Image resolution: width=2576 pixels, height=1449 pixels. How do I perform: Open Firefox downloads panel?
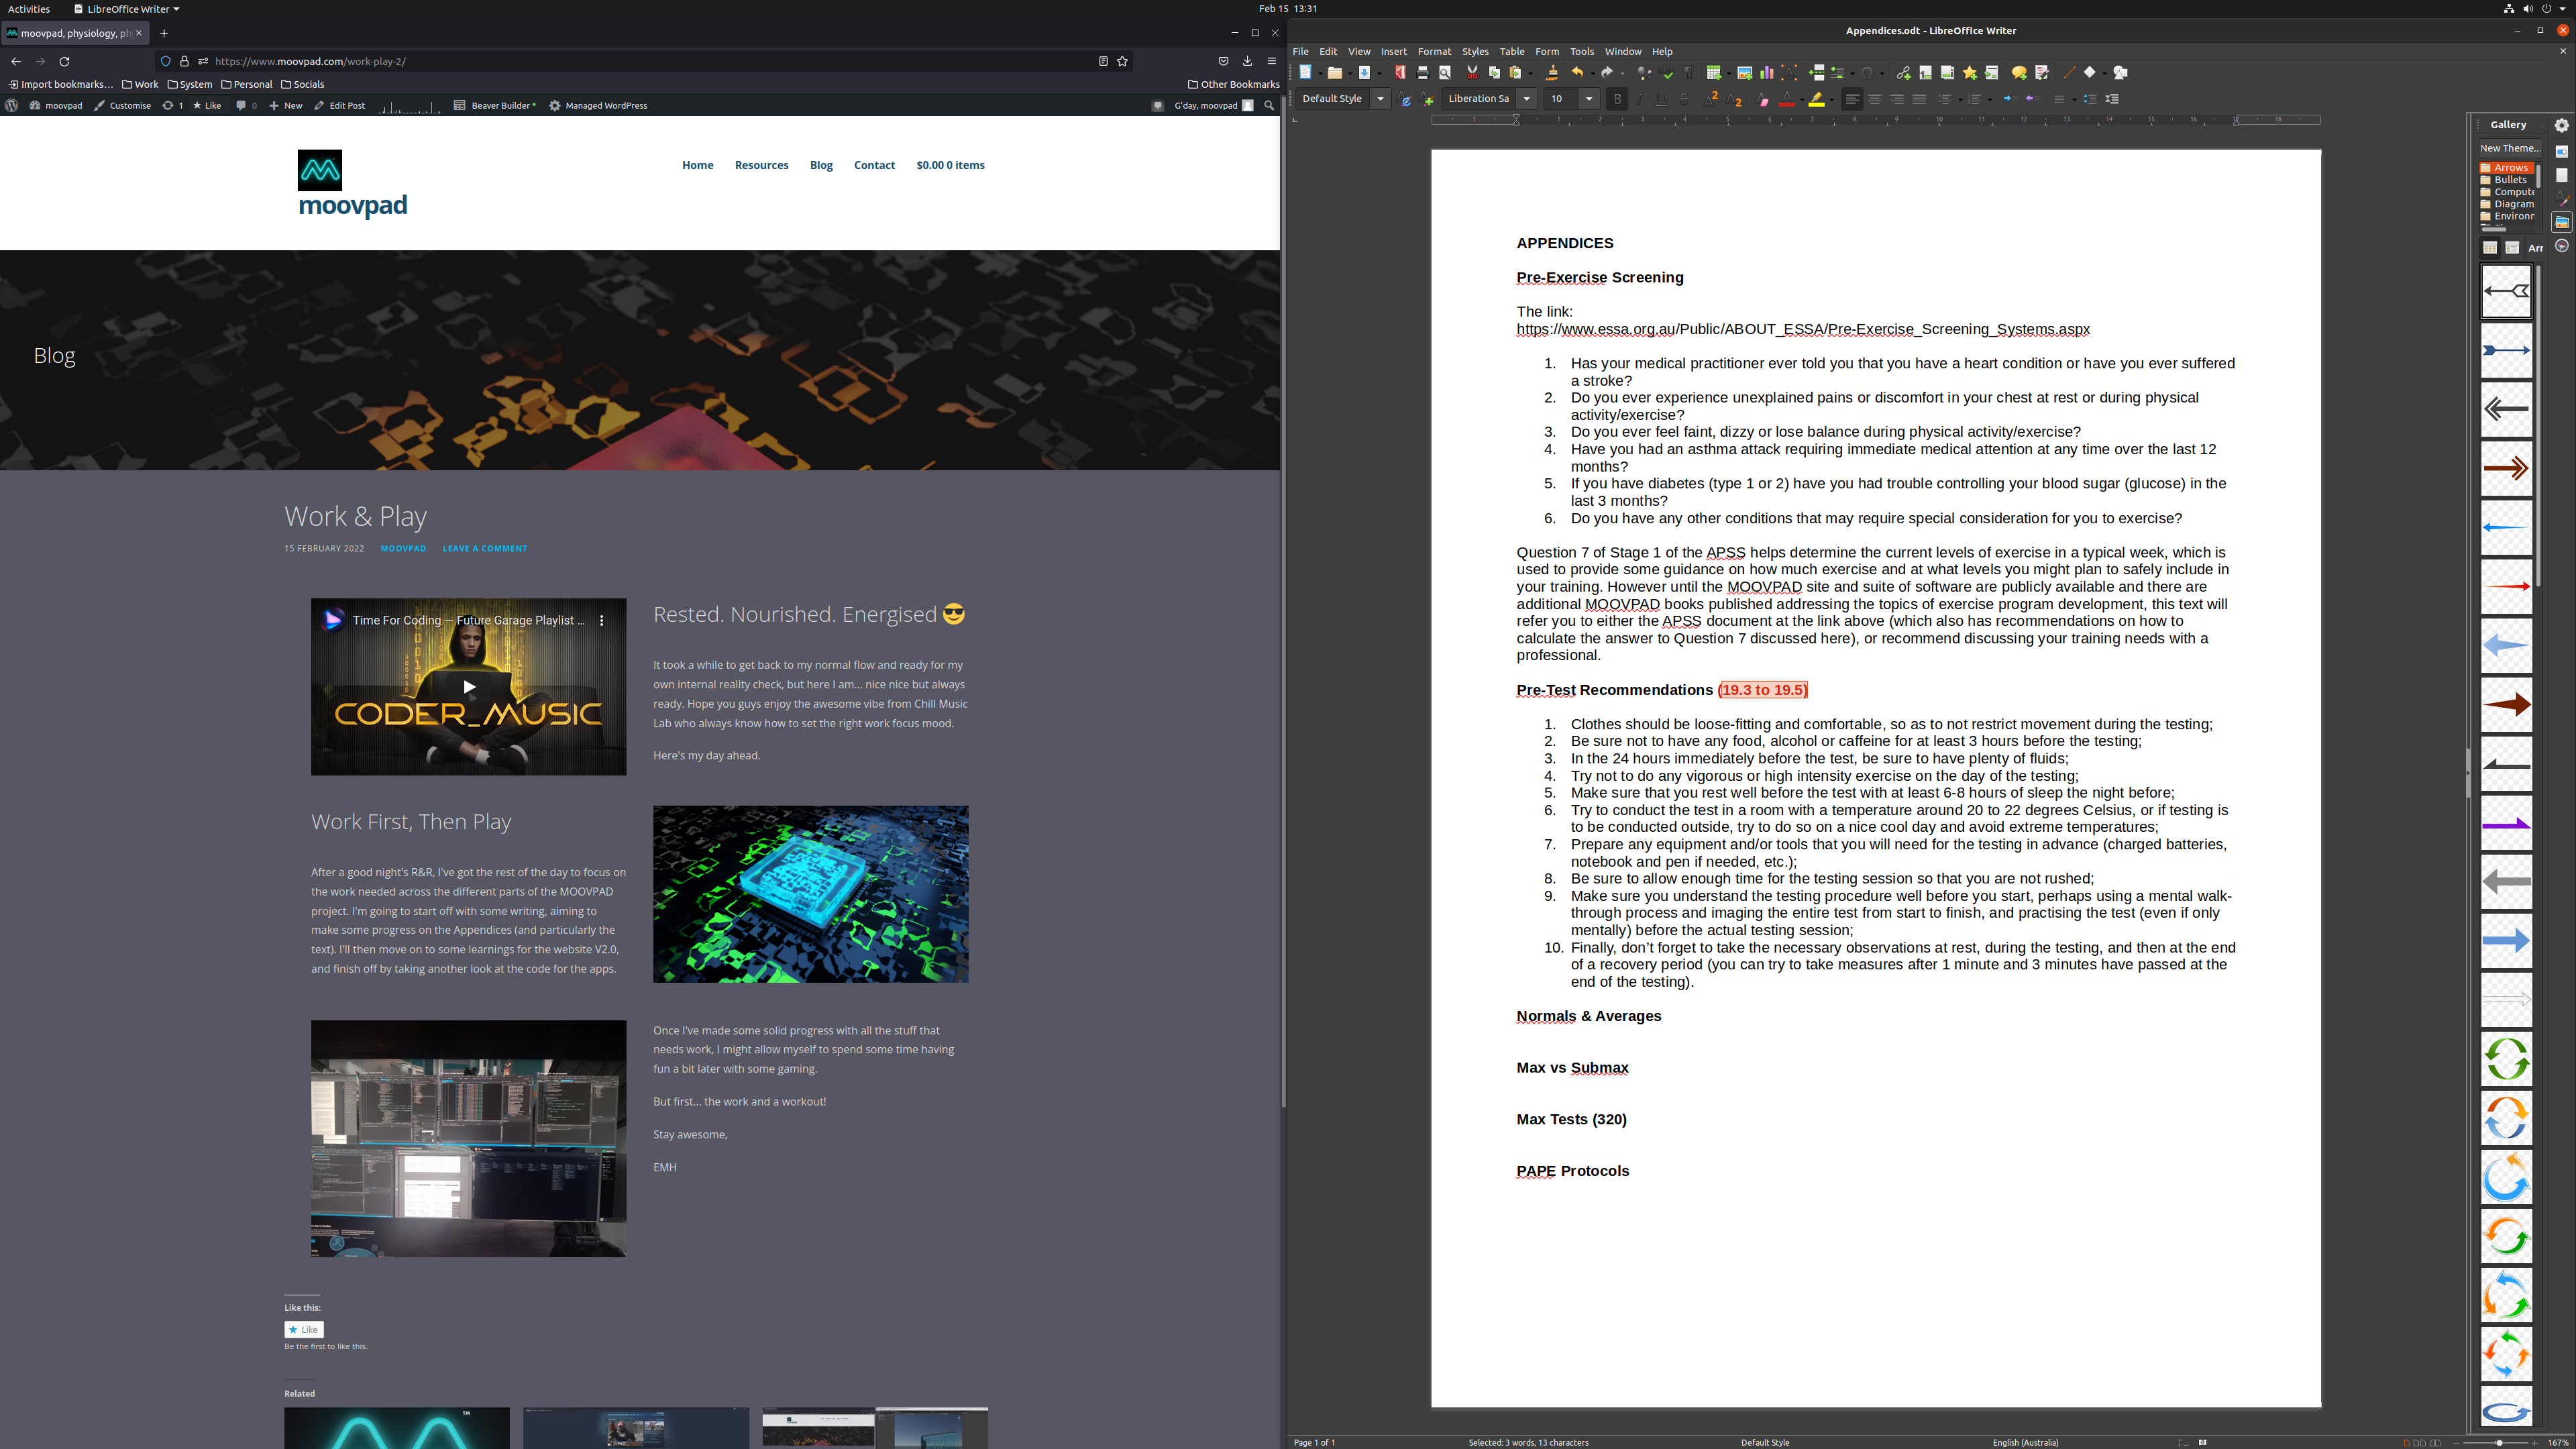coord(1247,61)
